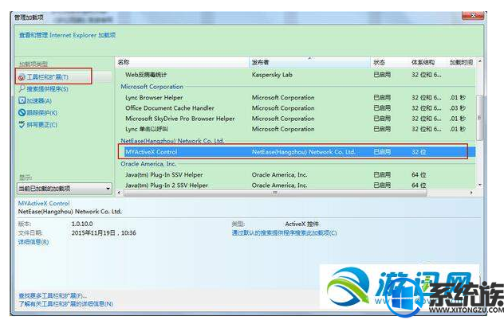Screen dimensions: 504x320
Task: Click 通过默认的搜索提供程序搜索此加载项 link
Action: pos(284,232)
